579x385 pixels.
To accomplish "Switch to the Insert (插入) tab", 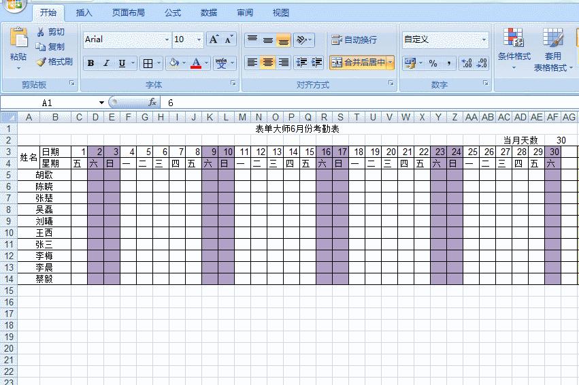I will pyautogui.click(x=84, y=12).
